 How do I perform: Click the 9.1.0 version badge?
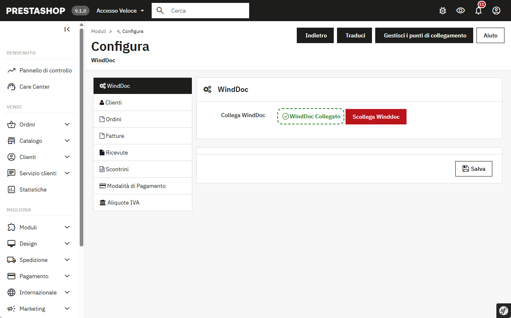80,11
